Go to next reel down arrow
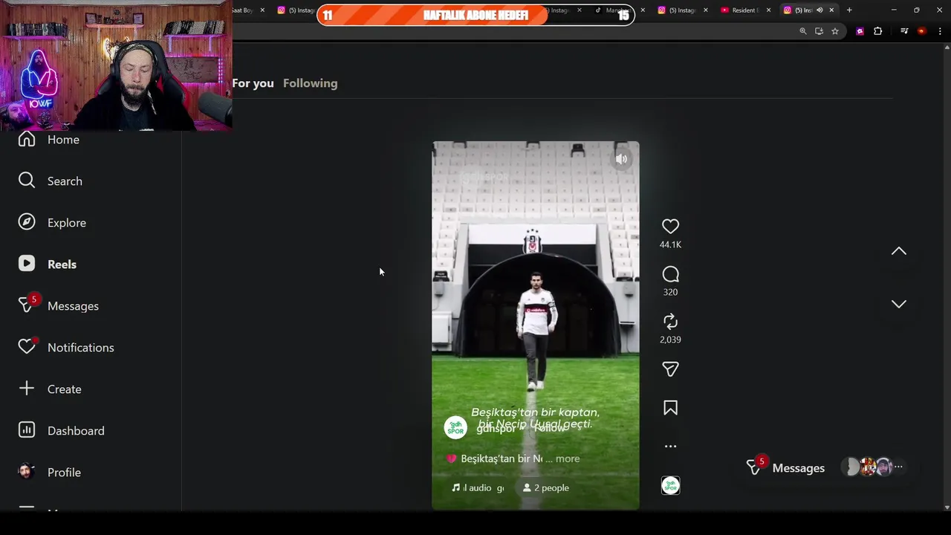 click(x=899, y=304)
